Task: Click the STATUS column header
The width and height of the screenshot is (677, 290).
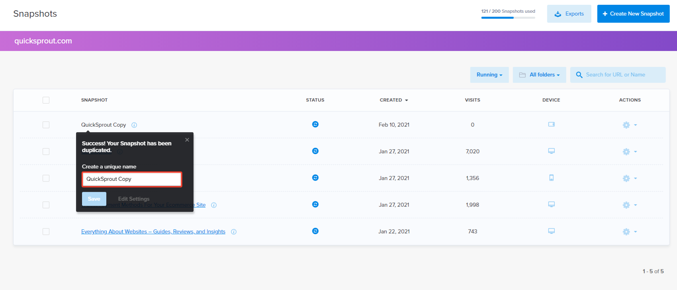Action: point(315,100)
